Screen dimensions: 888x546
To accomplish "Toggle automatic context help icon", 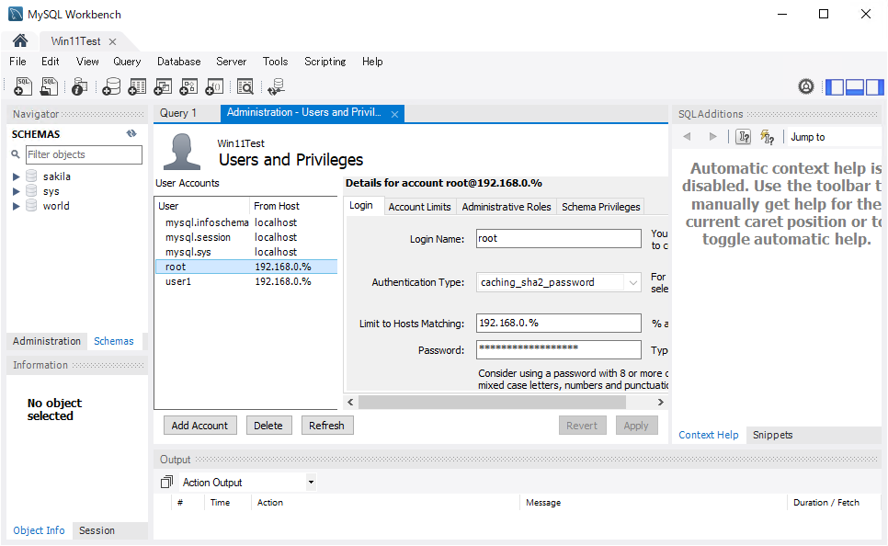I will [x=768, y=137].
